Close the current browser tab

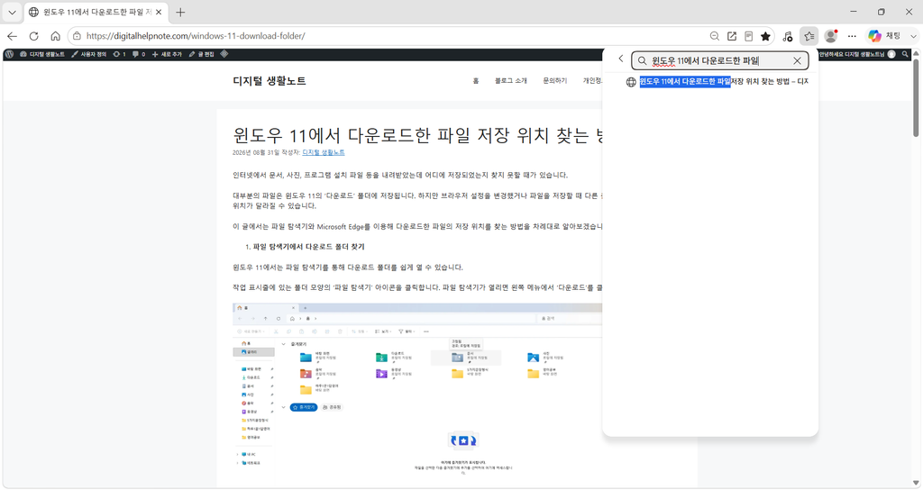click(x=159, y=12)
